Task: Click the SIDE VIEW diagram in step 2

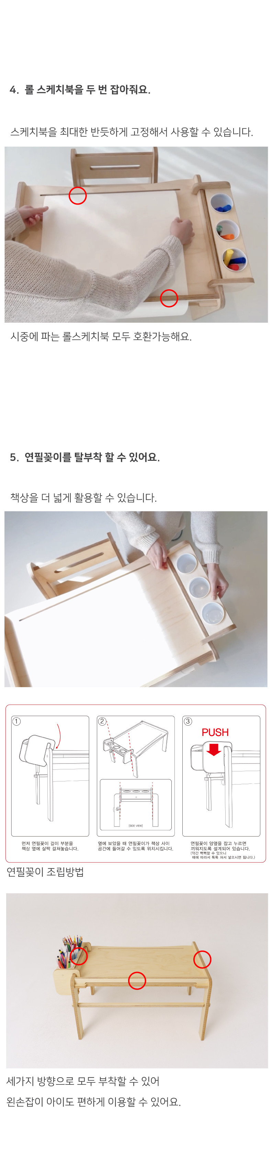Action: pos(136,804)
